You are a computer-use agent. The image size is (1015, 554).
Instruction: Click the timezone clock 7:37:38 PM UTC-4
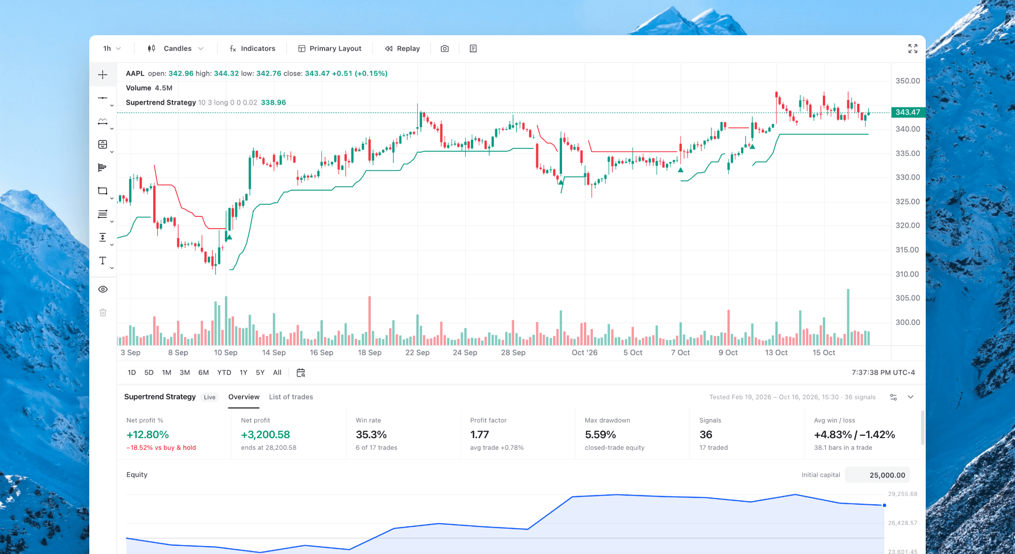[x=883, y=372]
